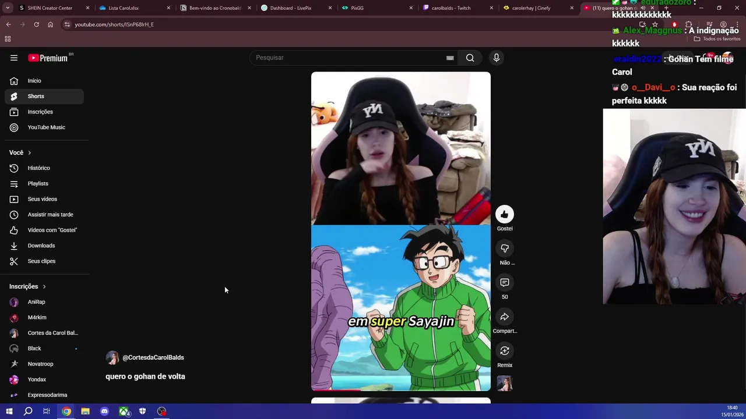Open the Chrome tab search dropdown arrow
Screen dimensions: 746x419
coord(7,8)
